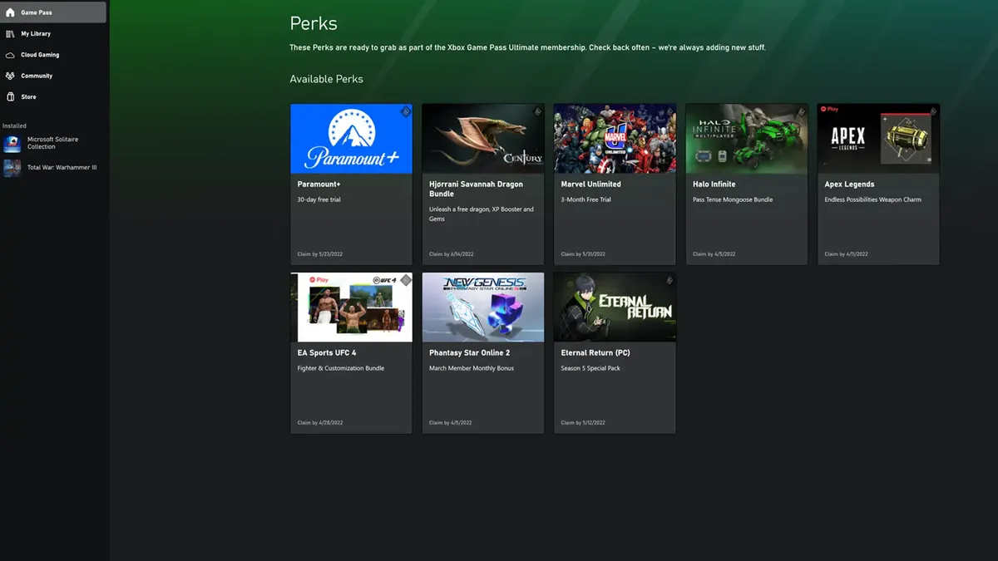998x561 pixels.
Task: Open Century dragon artwork thumbnail
Action: [x=482, y=139]
